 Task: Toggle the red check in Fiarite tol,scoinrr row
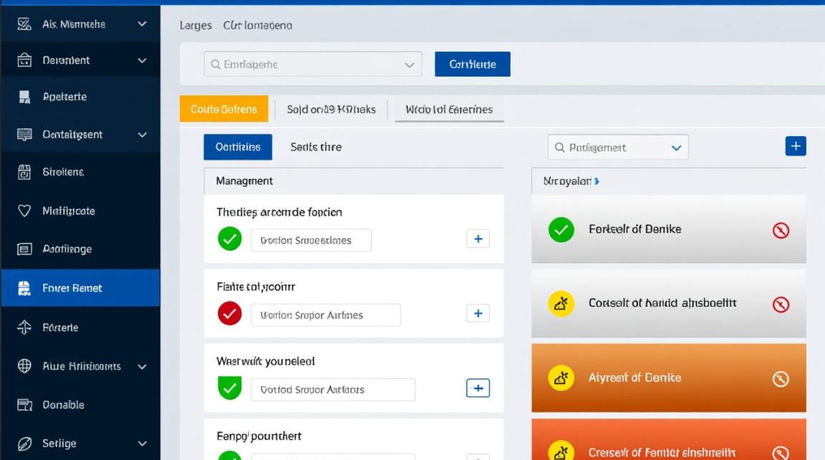[x=230, y=314]
